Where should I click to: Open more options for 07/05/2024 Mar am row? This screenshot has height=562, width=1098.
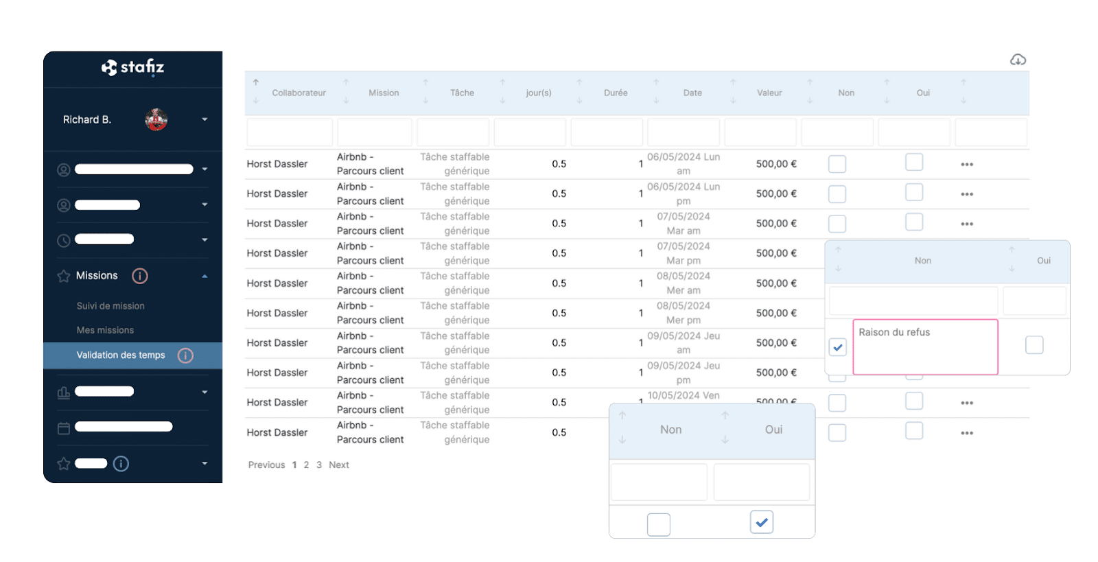pos(967,224)
